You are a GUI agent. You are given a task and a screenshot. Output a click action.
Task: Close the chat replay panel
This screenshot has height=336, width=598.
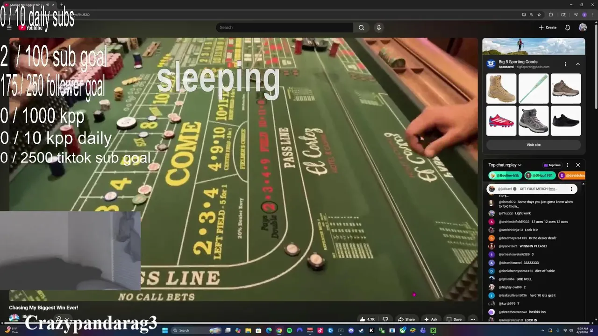pyautogui.click(x=578, y=165)
